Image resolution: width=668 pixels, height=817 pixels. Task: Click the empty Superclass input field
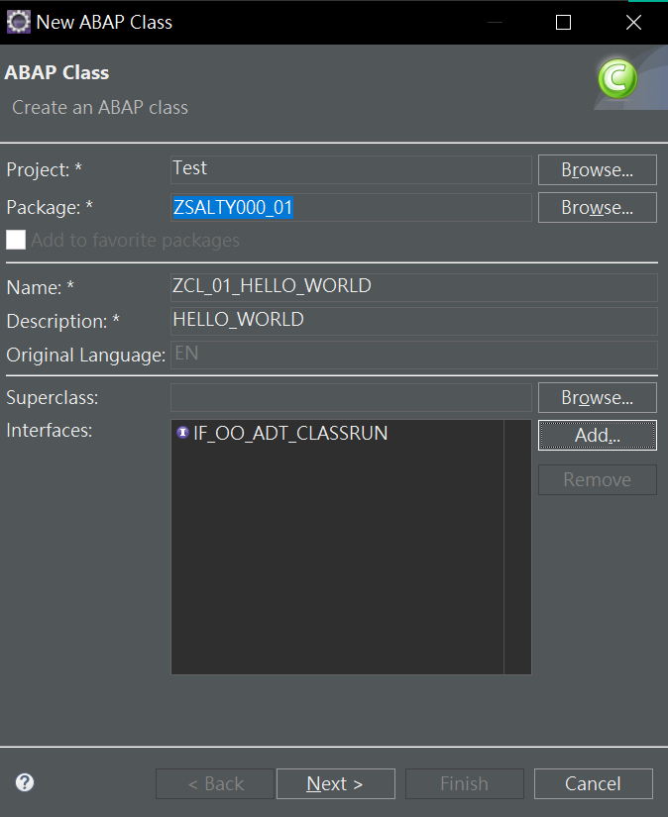[351, 397]
